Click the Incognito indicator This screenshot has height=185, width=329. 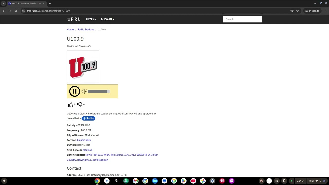(x=312, y=11)
